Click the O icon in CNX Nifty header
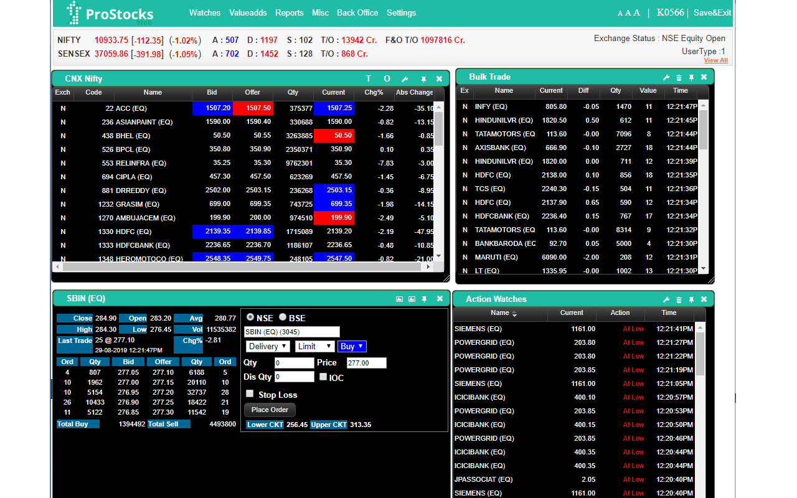This screenshot has height=498, width=797. pyautogui.click(x=387, y=78)
